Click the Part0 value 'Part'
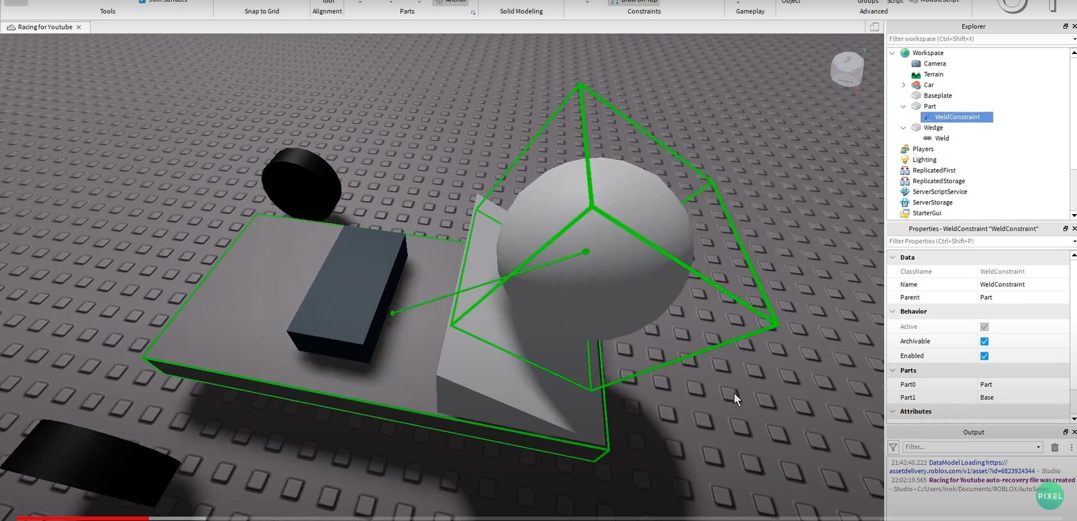 tap(986, 385)
